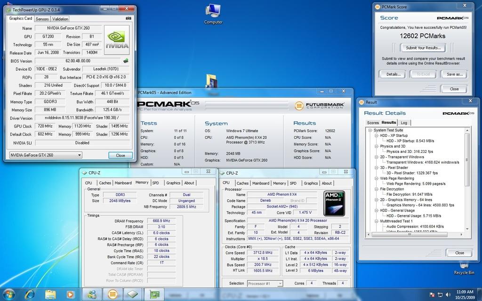The width and height of the screenshot is (482, 301).
Task: Collapse the HDD - XP Startup node
Action: 376,135
